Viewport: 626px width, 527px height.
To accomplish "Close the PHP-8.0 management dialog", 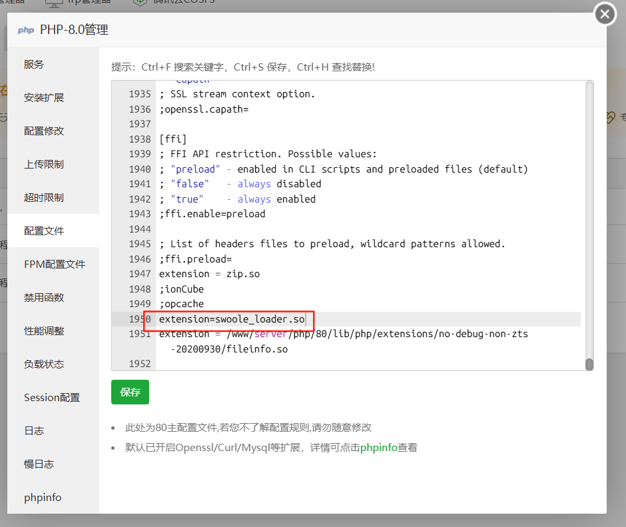I will (605, 14).
